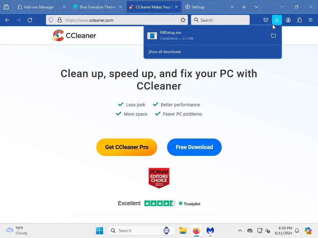View site security padlock info
The image size is (318, 238).
tap(59, 20)
